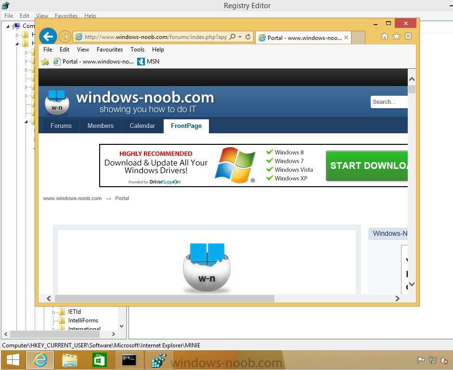Click the registry tree scroll left arrow

pyautogui.click(x=6, y=334)
